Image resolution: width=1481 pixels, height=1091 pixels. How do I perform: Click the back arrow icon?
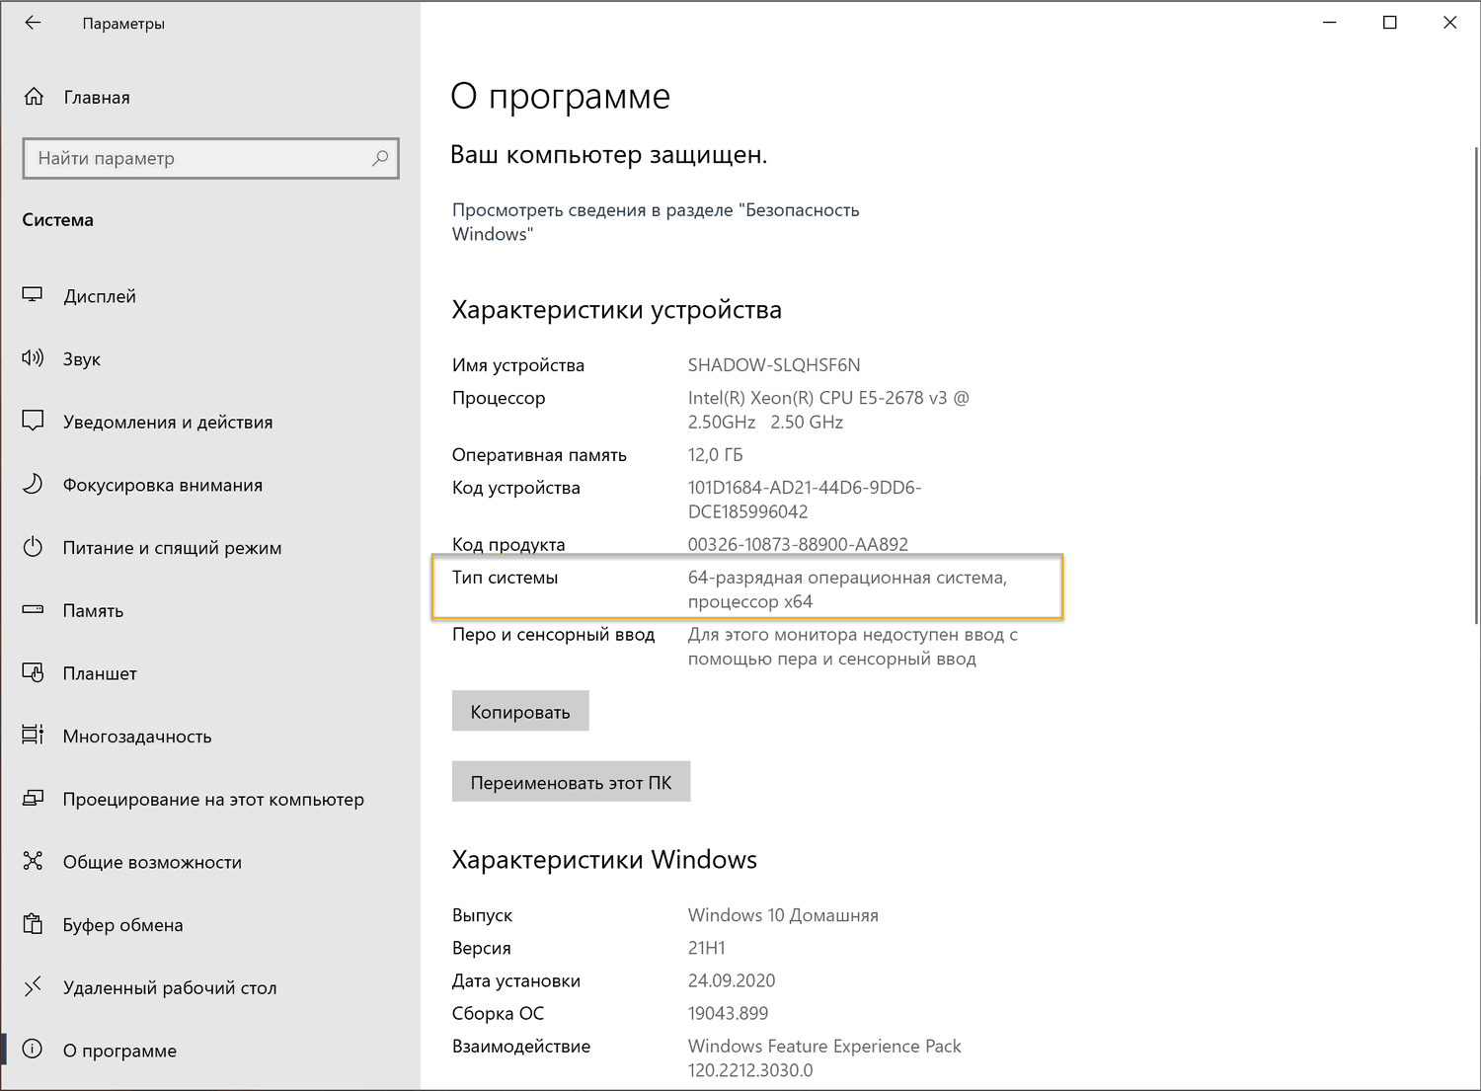34,23
